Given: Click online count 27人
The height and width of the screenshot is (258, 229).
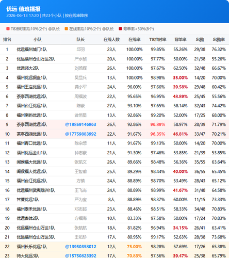Looking at the screenshot, I should tap(111, 106).
